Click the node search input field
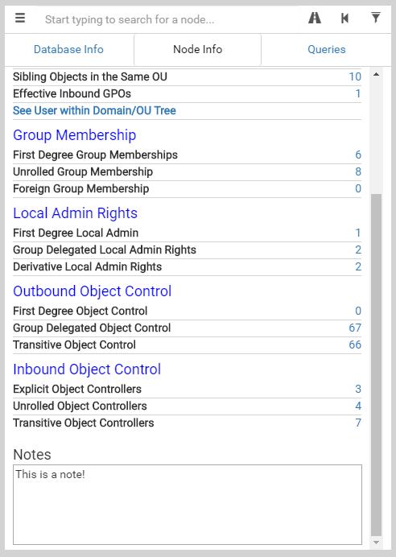This screenshot has width=396, height=557. click(x=169, y=19)
